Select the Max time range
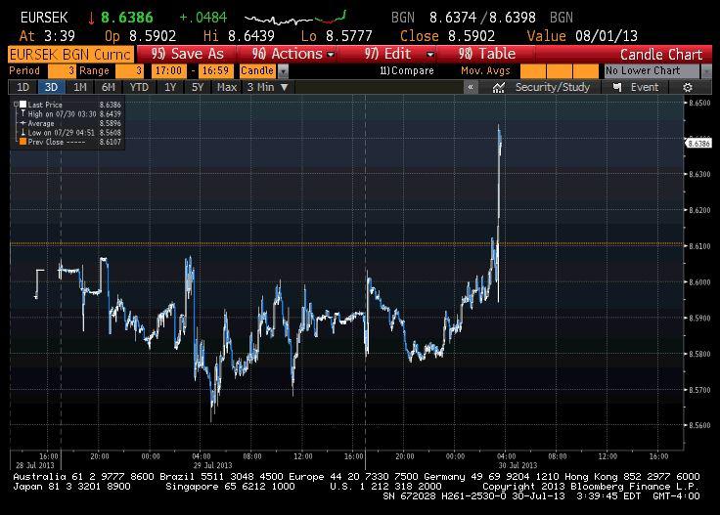720x515 pixels. coord(226,87)
